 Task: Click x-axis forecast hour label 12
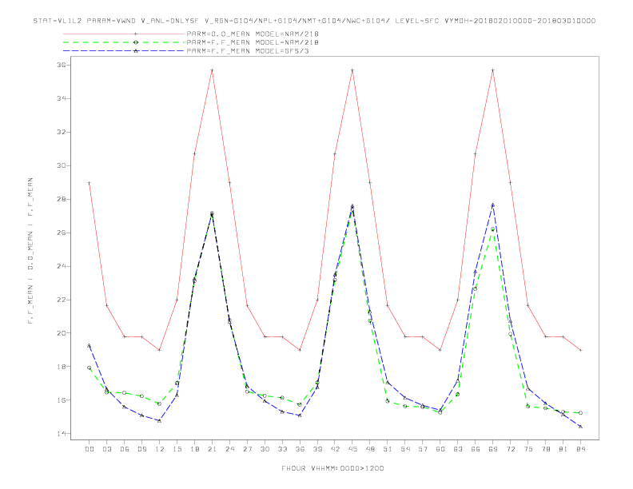tap(160, 449)
